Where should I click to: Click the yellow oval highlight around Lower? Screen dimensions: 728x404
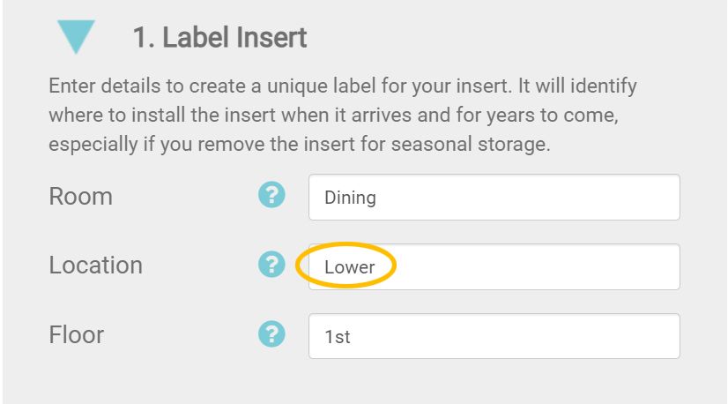pyautogui.click(x=345, y=245)
